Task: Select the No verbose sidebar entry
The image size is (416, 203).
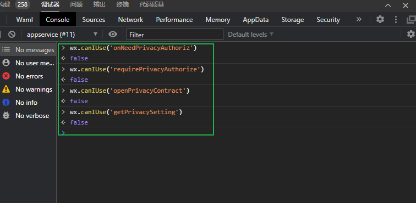Action: coord(28,116)
